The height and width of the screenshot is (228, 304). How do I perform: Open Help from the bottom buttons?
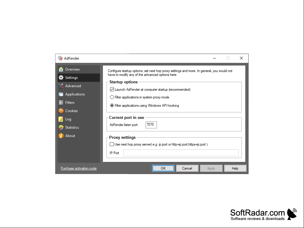pos(235,168)
